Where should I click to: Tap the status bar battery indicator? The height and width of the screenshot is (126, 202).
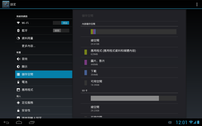[x=198, y=122]
